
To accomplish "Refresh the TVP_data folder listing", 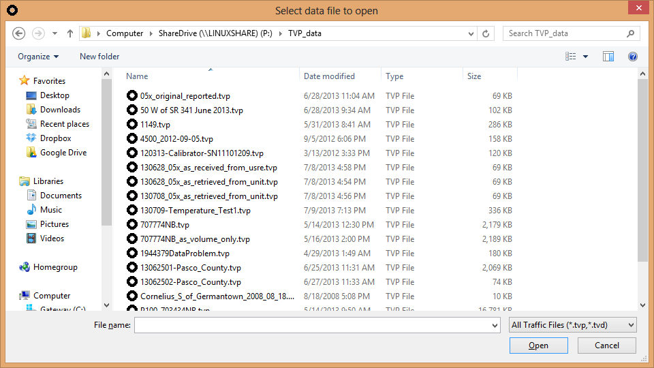I will pyautogui.click(x=486, y=33).
